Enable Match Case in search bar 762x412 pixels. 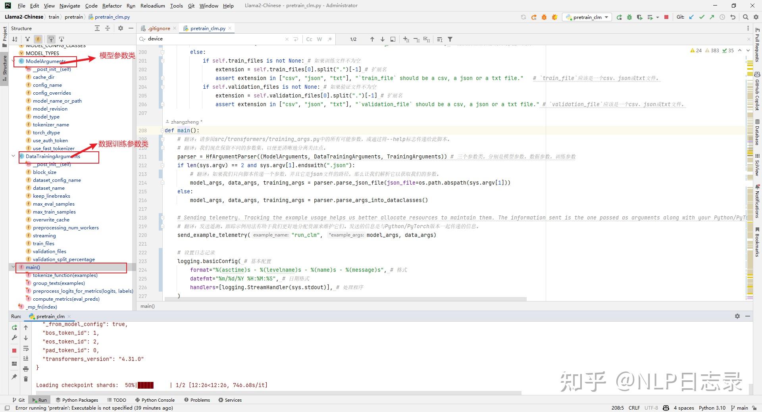click(309, 39)
